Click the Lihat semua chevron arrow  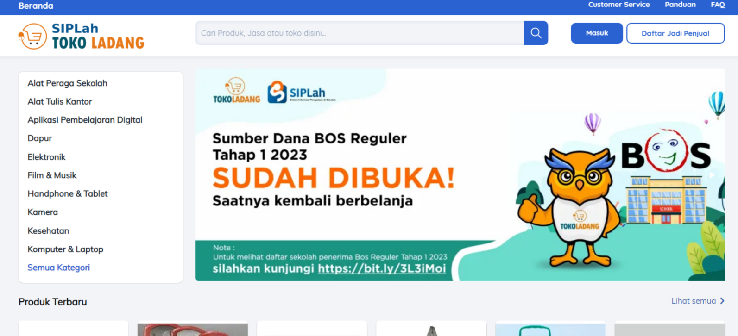tap(722, 301)
